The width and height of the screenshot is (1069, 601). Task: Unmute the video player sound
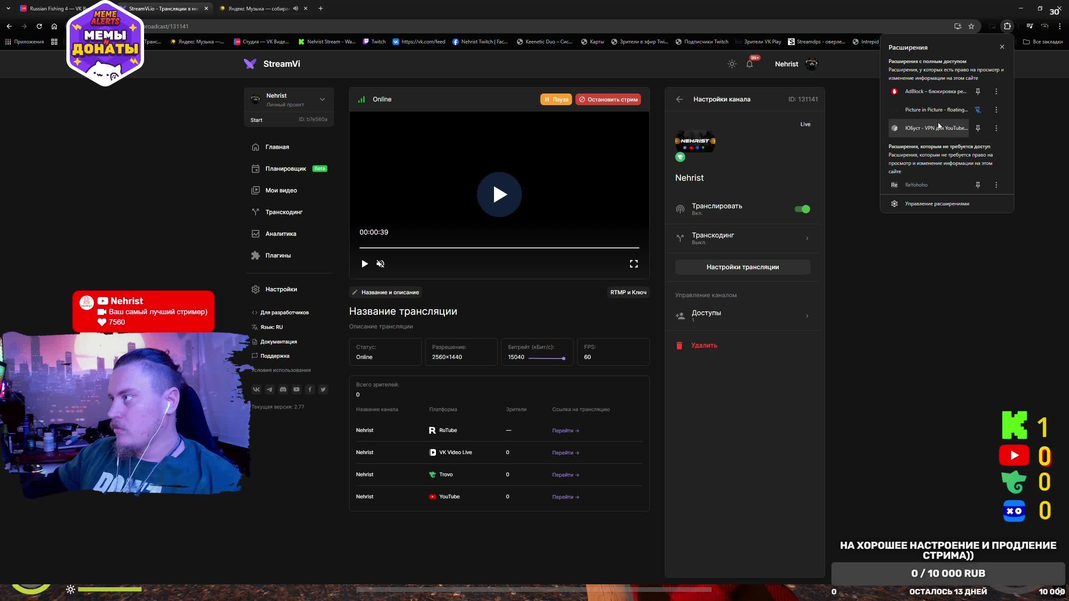380,264
